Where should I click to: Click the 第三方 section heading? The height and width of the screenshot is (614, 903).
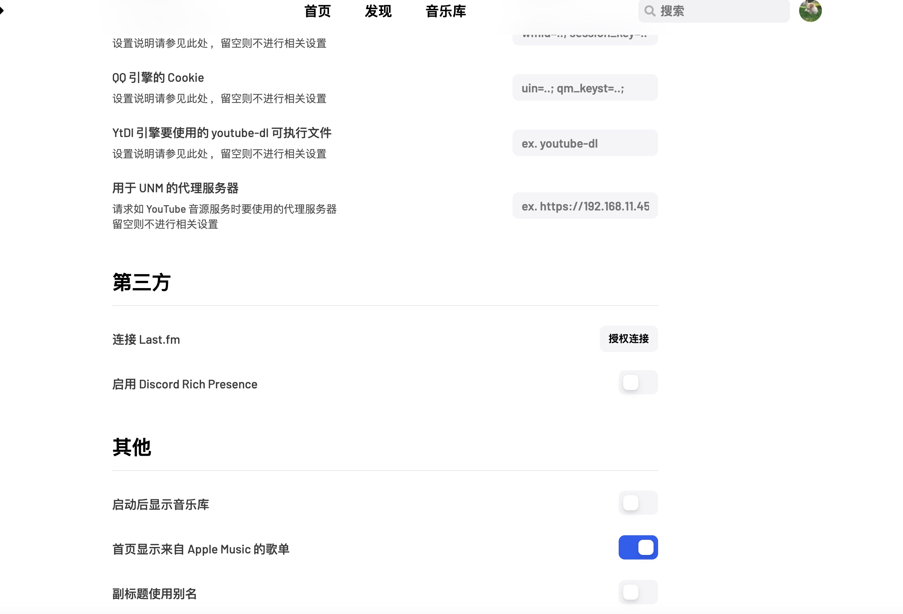pyautogui.click(x=141, y=282)
